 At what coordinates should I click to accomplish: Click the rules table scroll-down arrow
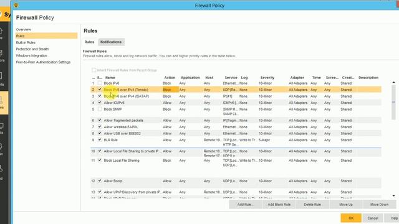click(393, 196)
